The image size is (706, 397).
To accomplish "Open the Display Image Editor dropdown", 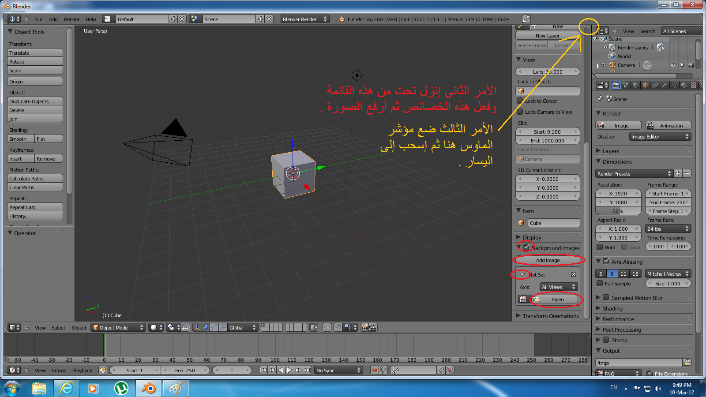I will tap(660, 137).
